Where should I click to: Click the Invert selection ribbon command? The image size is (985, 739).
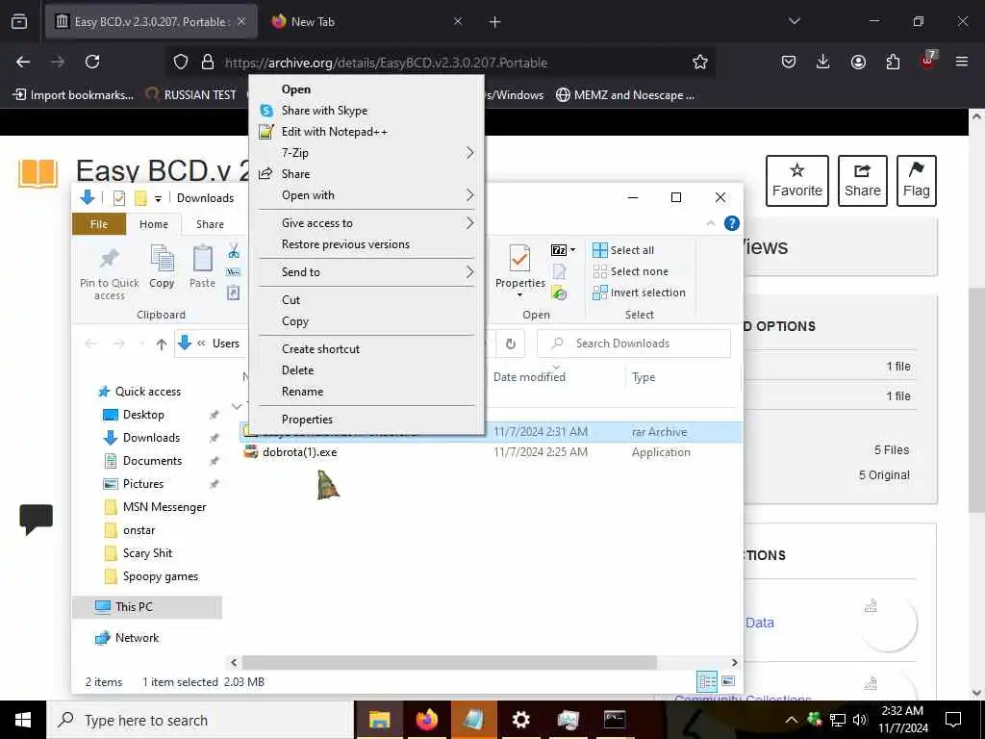(639, 293)
